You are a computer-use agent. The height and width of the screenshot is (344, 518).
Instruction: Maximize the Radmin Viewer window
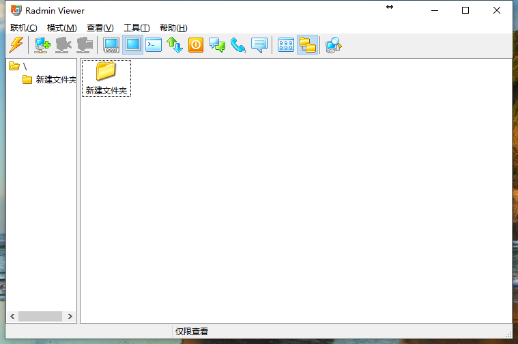[x=465, y=10]
